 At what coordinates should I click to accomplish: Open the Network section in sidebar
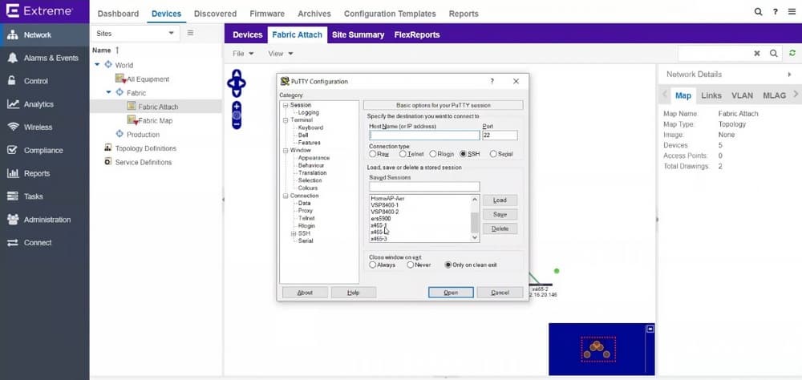[x=44, y=34]
